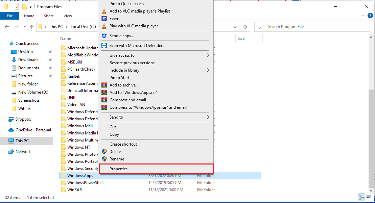Click WinRAR icon beside Add to archive…
The height and width of the screenshot is (203, 375).
click(104, 85)
